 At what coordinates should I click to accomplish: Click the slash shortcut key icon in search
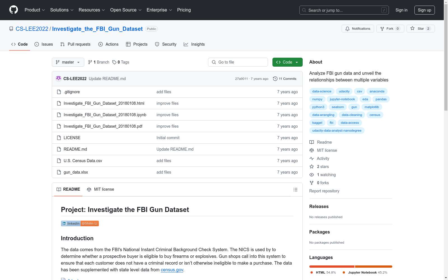pos(384,10)
